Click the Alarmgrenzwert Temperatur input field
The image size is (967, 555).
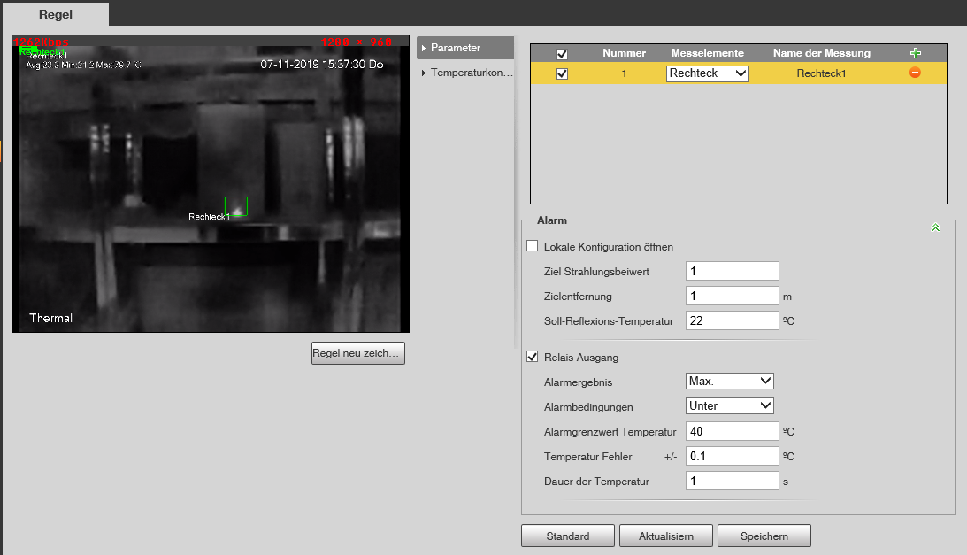point(732,431)
